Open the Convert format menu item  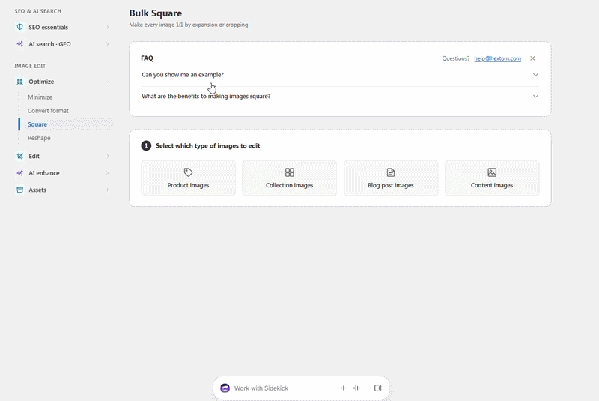coord(48,110)
